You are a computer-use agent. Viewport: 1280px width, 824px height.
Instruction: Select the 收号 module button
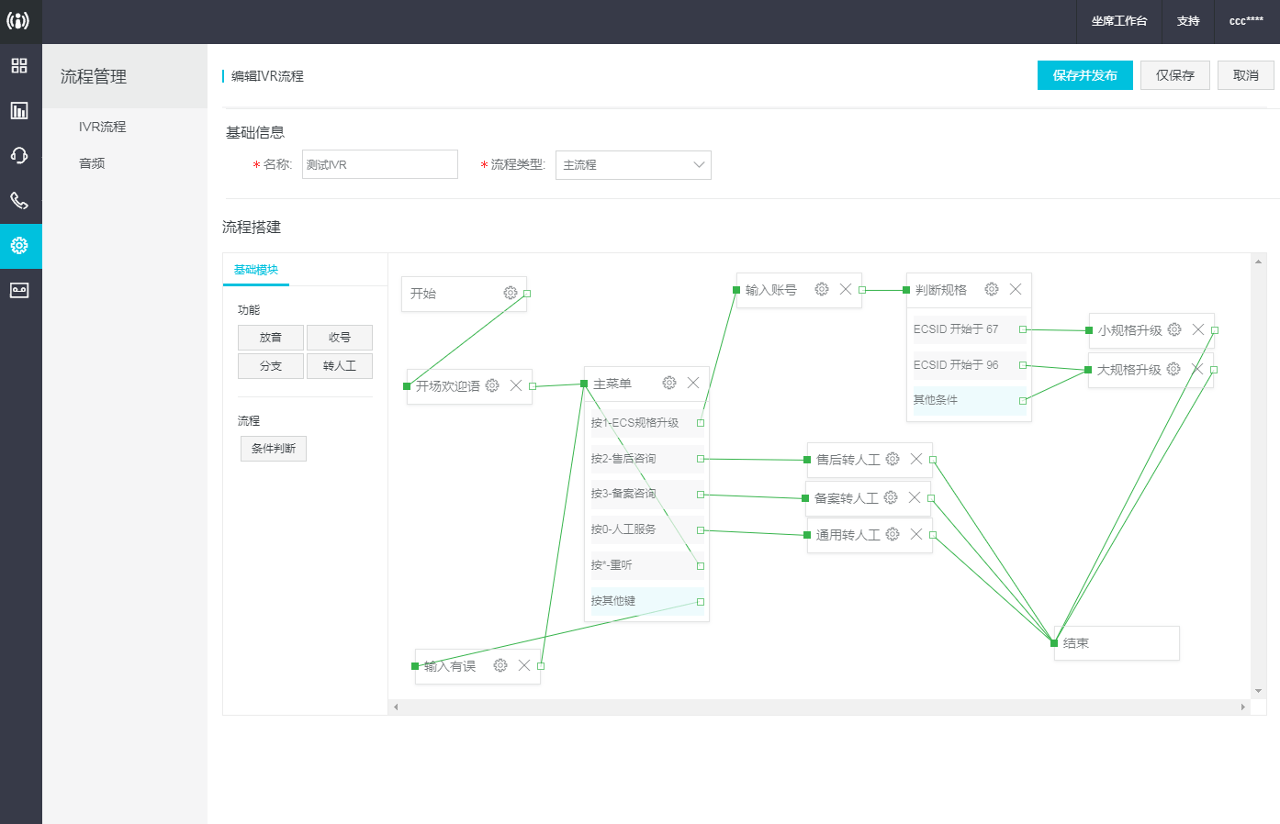click(340, 338)
